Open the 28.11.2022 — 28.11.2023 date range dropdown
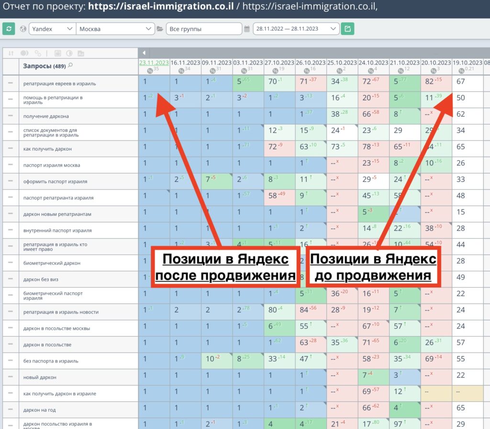This screenshot has height=429, width=490. [x=296, y=29]
